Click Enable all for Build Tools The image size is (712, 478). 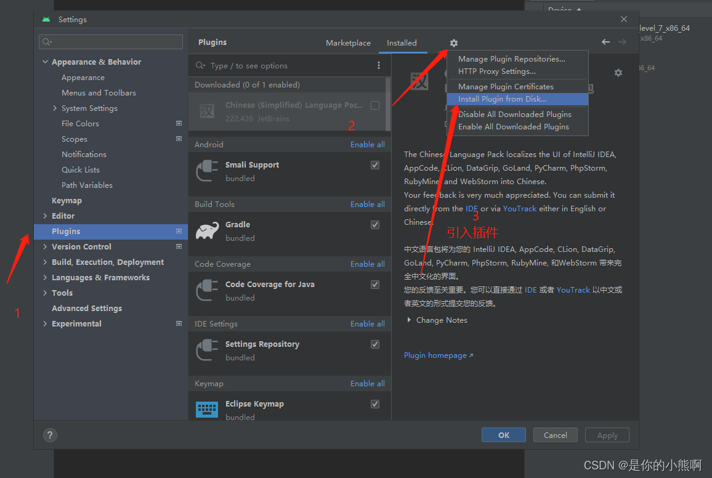tap(367, 205)
